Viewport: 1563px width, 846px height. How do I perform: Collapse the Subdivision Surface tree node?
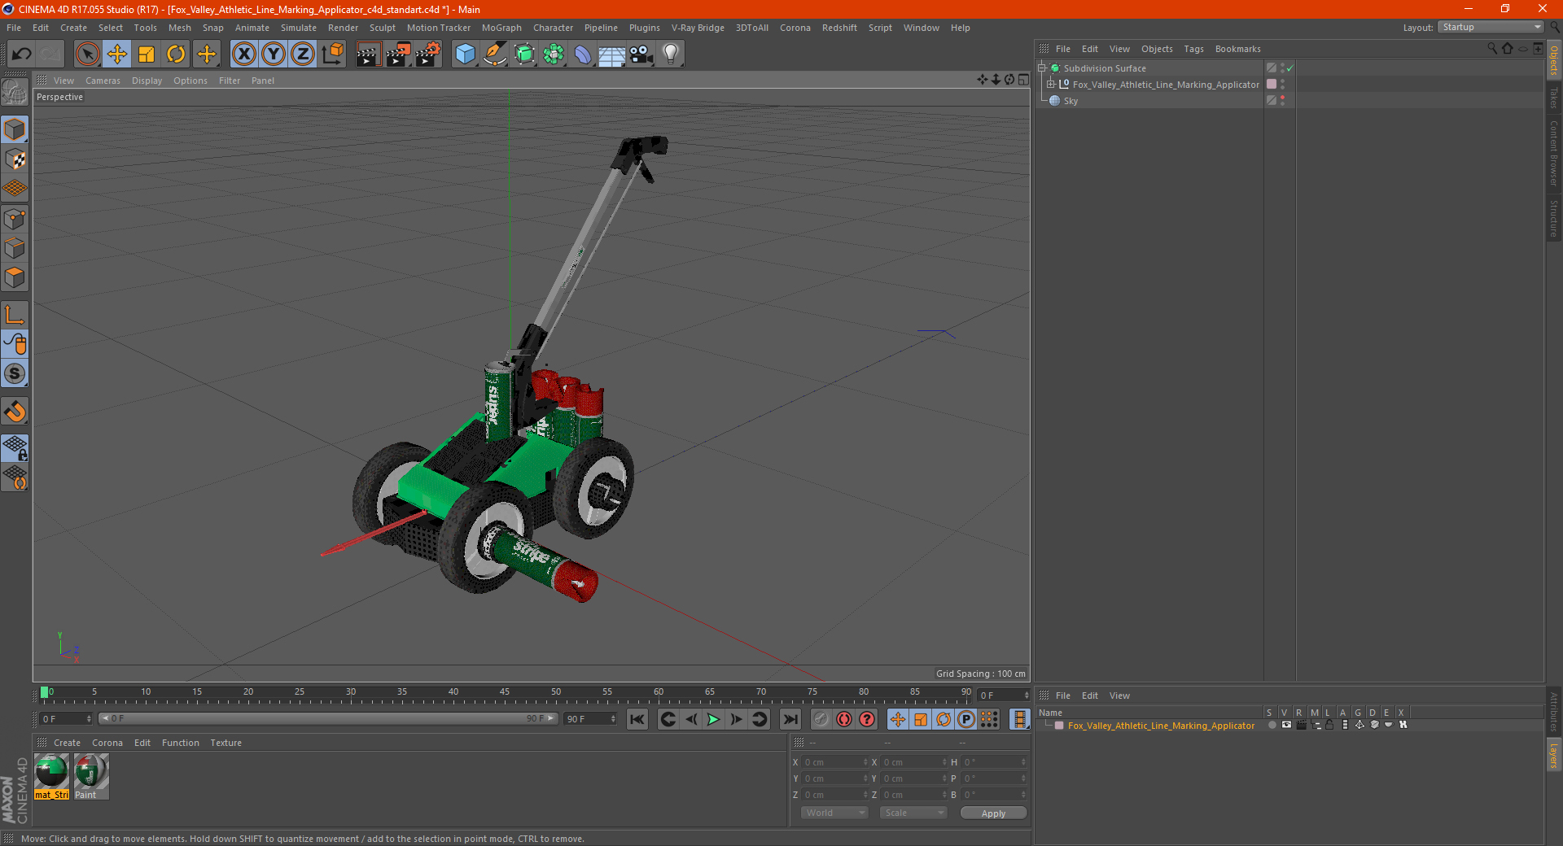(x=1041, y=68)
